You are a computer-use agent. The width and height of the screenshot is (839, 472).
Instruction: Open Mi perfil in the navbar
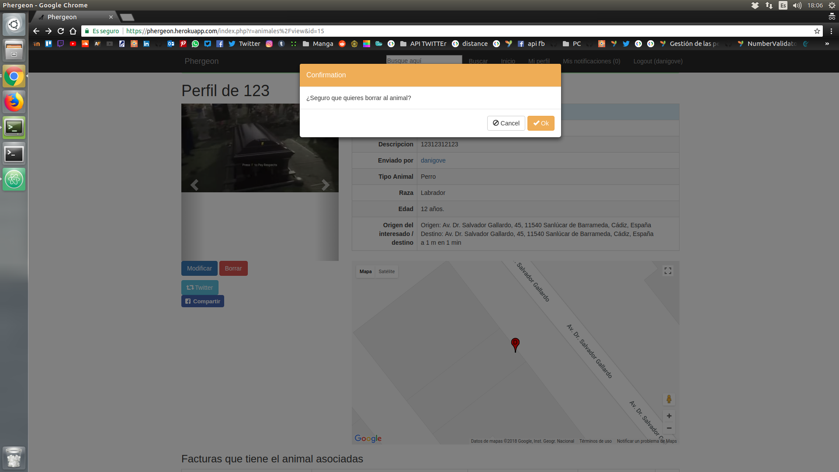click(539, 61)
